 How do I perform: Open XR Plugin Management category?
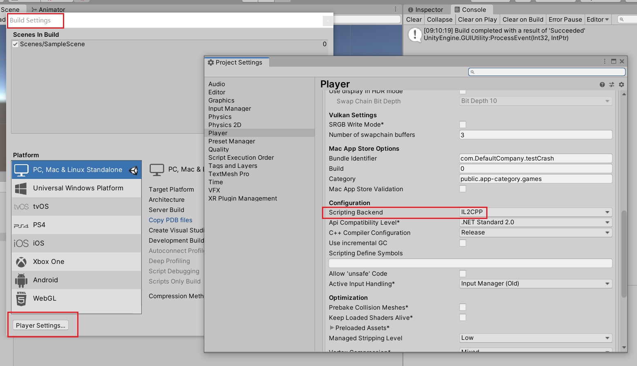tap(259, 199)
